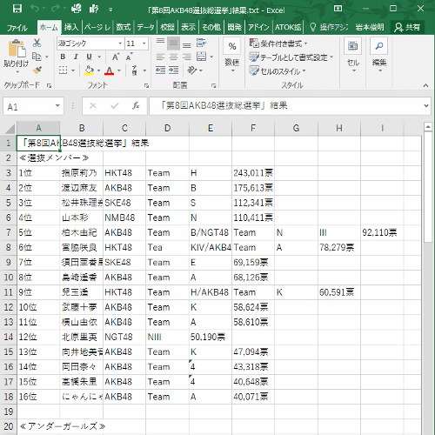
Task: Click the cell borders icon
Action: [x=63, y=70]
